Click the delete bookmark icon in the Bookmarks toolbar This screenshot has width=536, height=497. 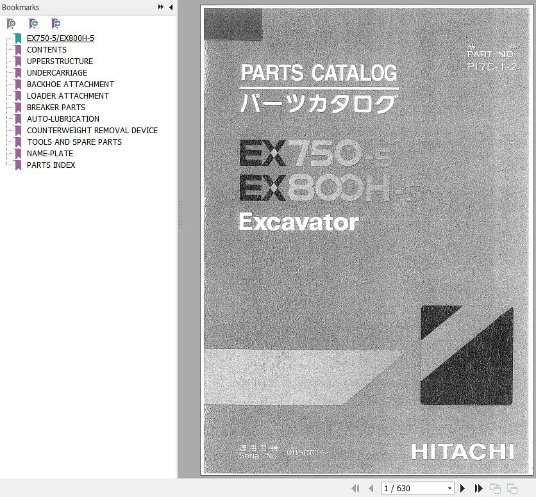click(x=11, y=24)
